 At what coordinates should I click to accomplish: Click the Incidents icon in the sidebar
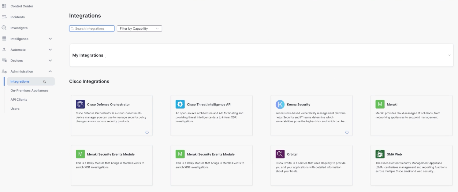point(4,17)
